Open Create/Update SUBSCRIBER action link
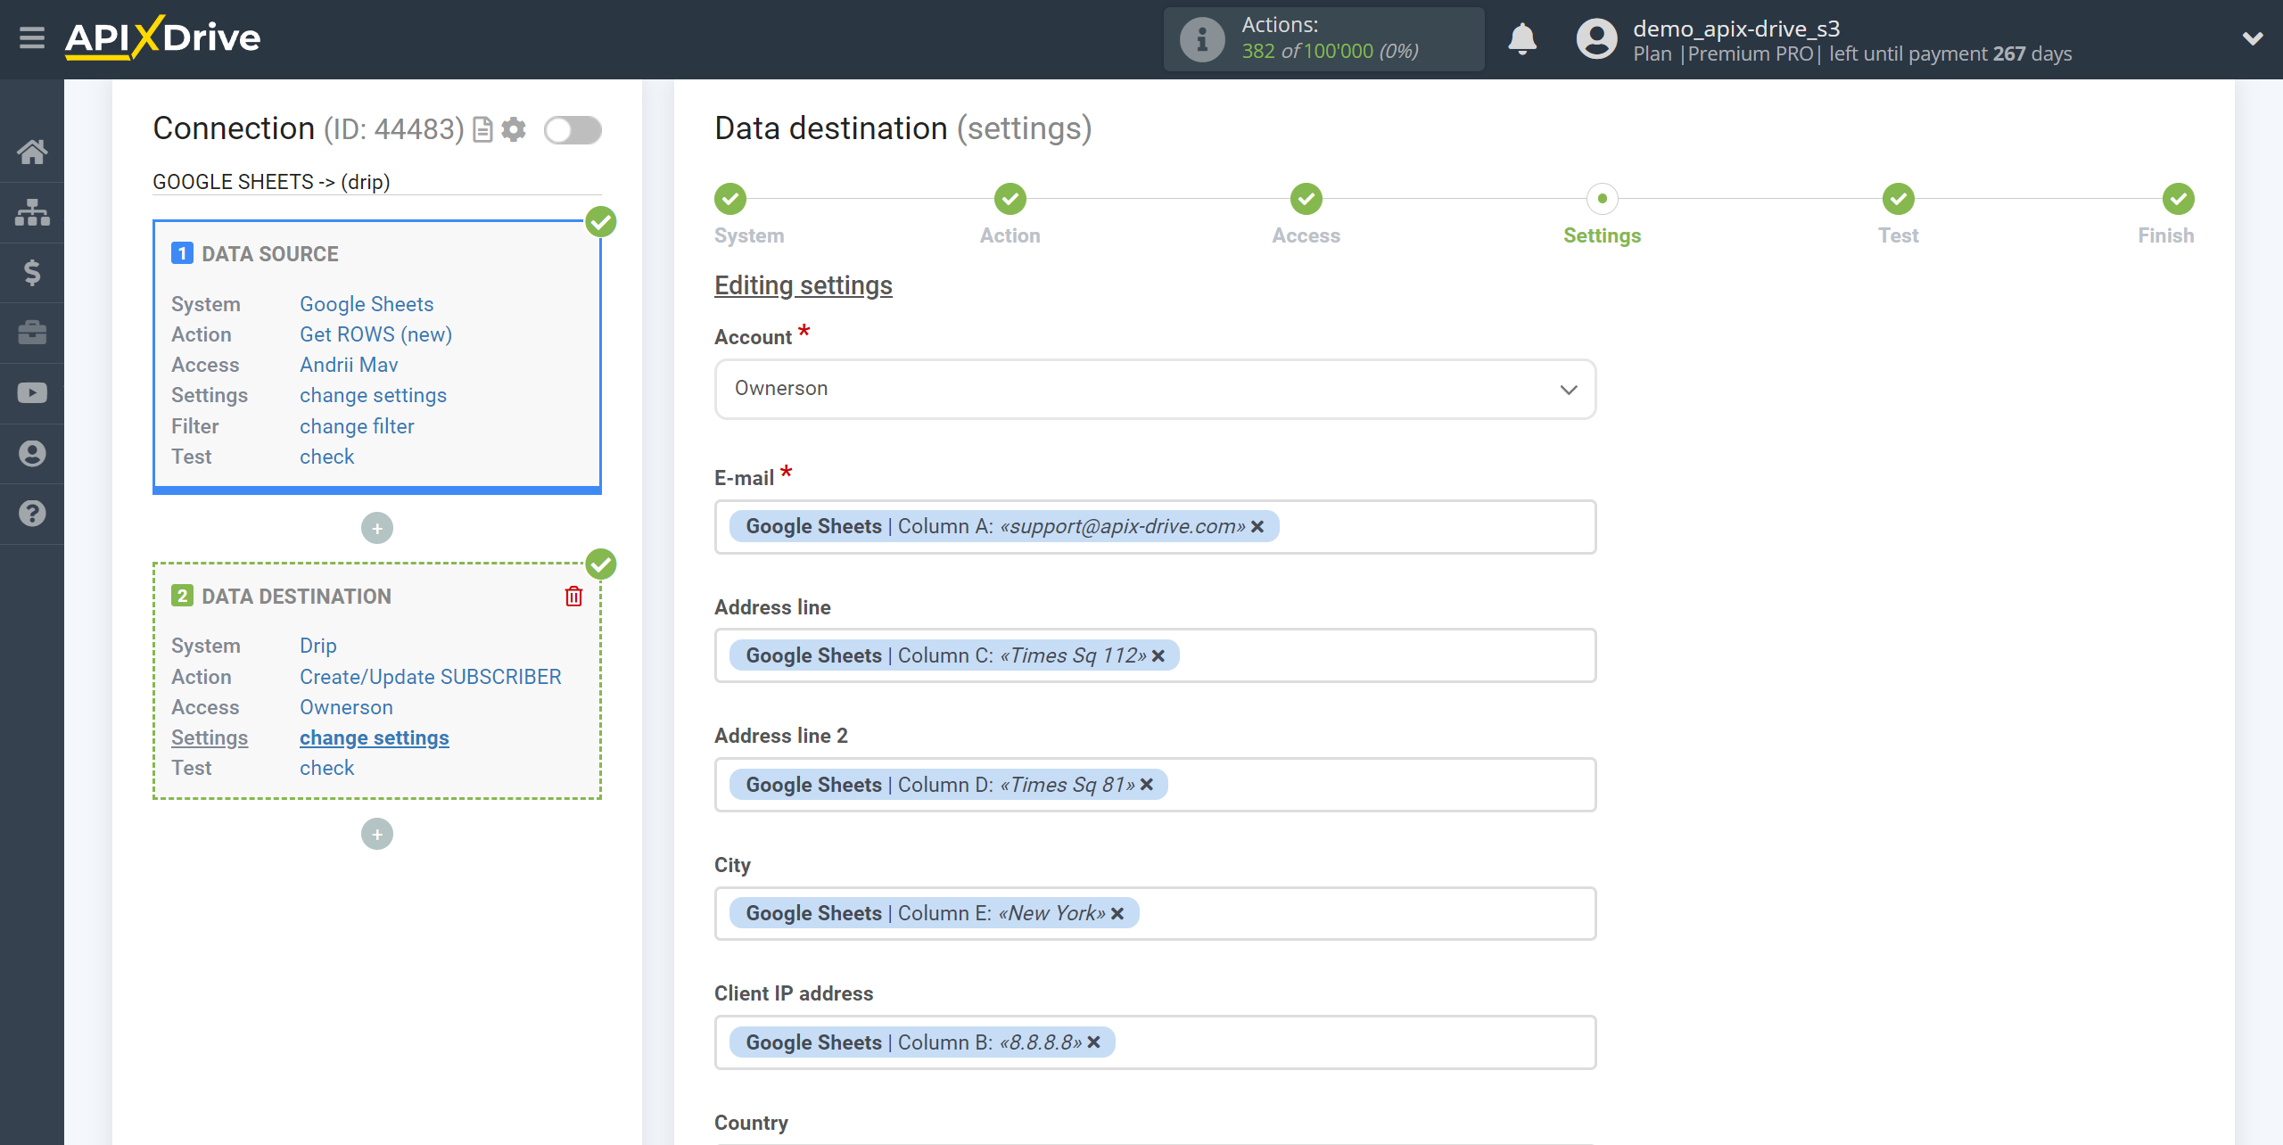2283x1145 pixels. (x=431, y=677)
